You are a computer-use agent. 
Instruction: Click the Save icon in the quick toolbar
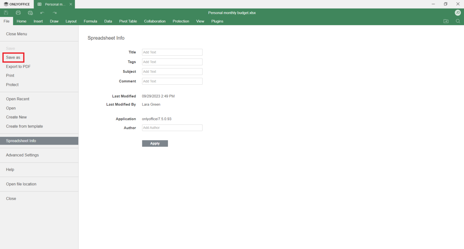[x=6, y=13]
